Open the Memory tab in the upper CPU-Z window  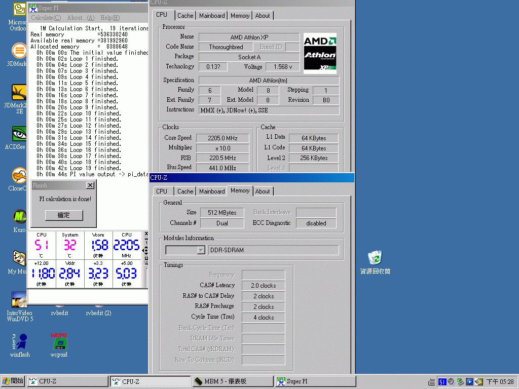pyautogui.click(x=240, y=16)
